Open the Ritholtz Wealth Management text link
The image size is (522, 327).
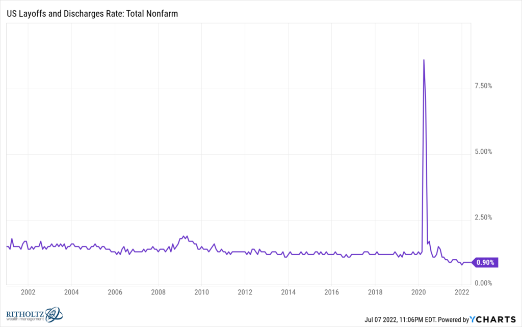25,315
